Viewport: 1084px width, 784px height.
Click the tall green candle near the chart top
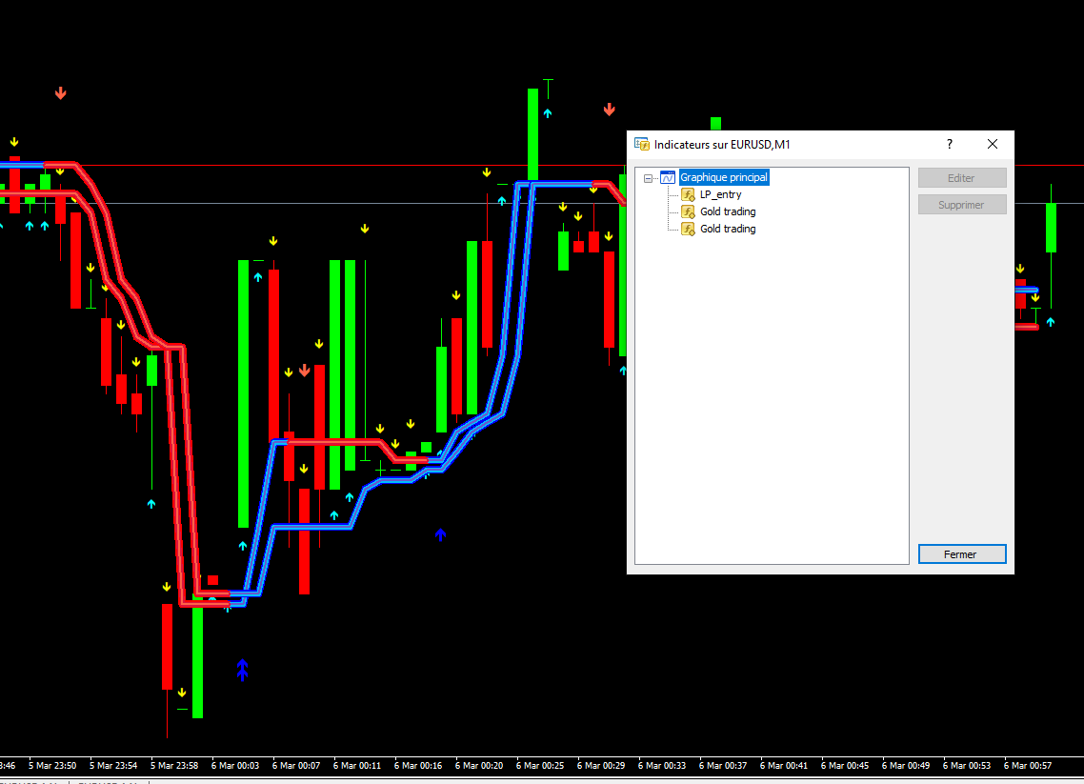click(532, 133)
